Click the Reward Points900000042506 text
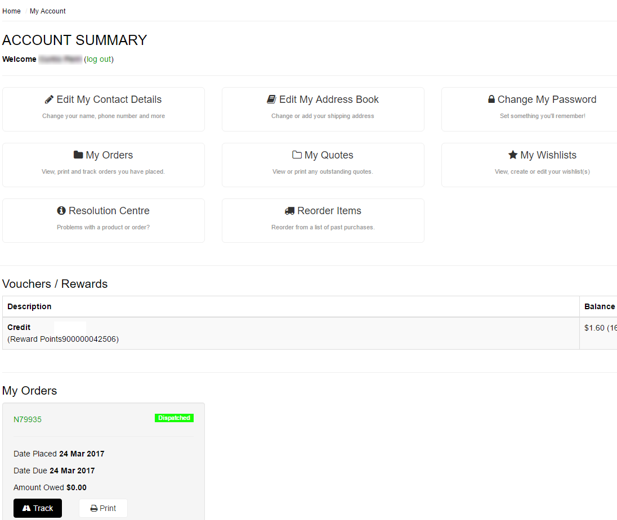Image resolution: width=617 pixels, height=520 pixels. pyautogui.click(x=63, y=339)
